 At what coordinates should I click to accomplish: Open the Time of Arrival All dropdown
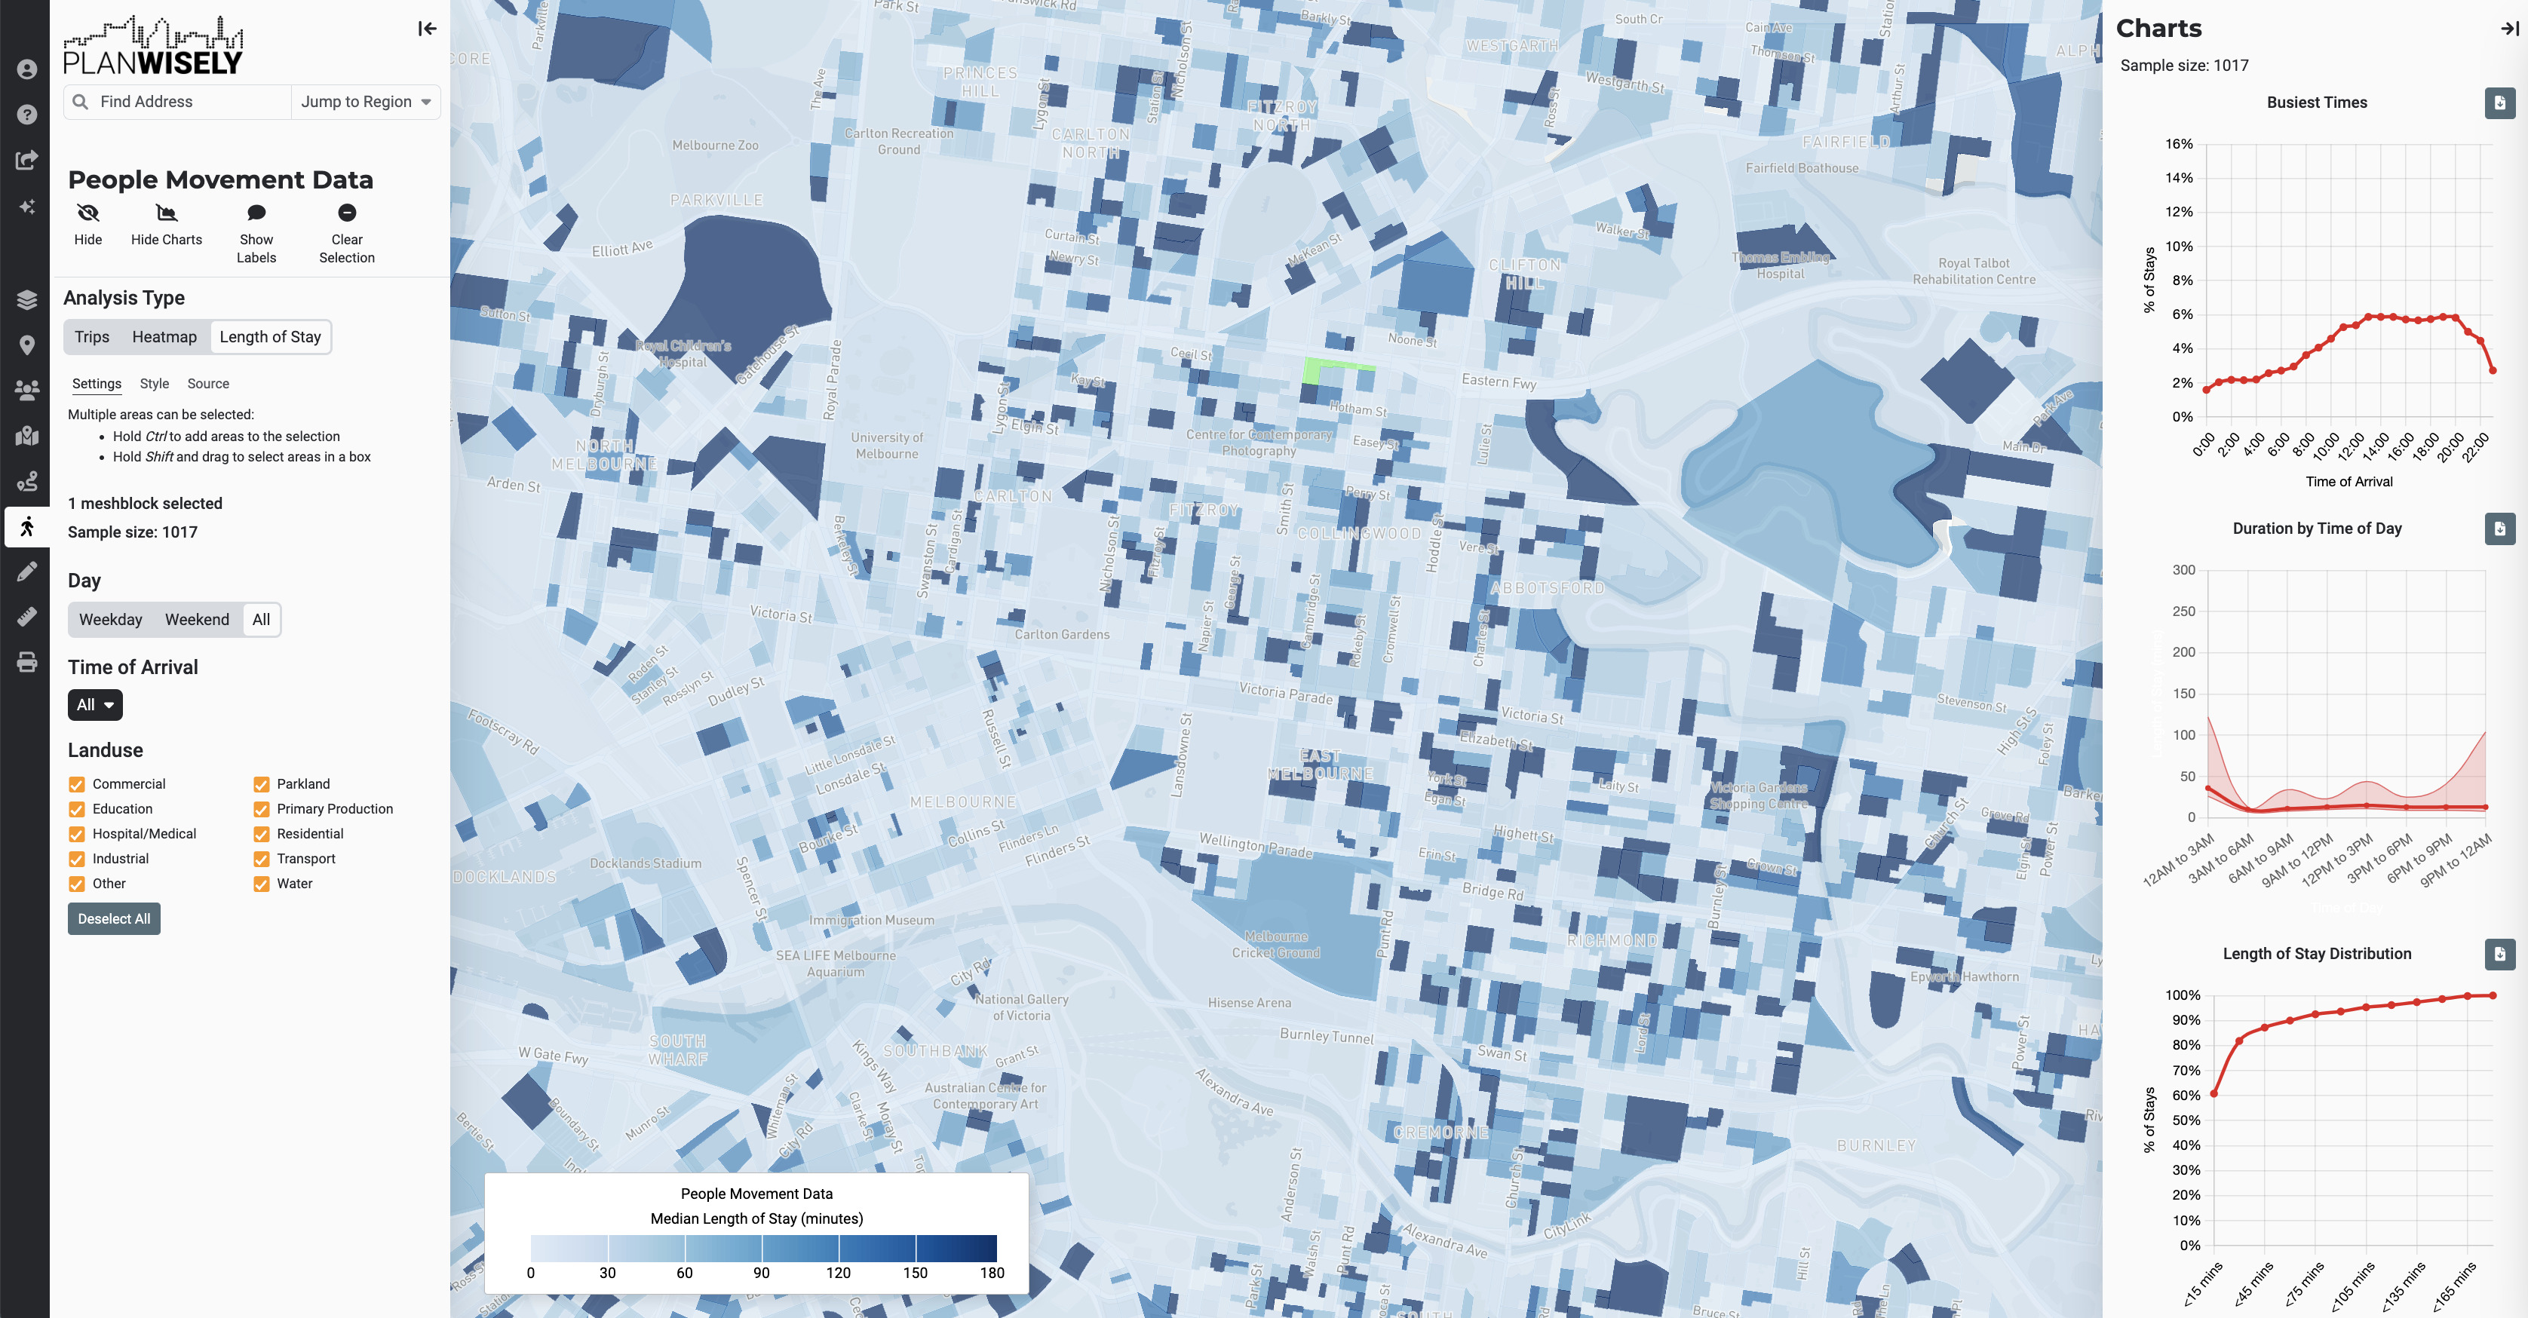coord(94,704)
